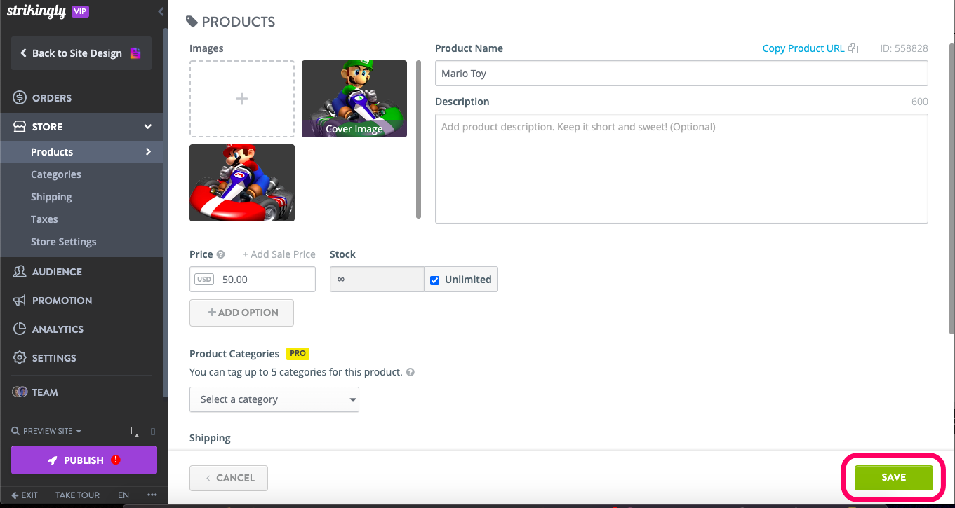Click the VIP badge
955x508 pixels.
[80, 12]
